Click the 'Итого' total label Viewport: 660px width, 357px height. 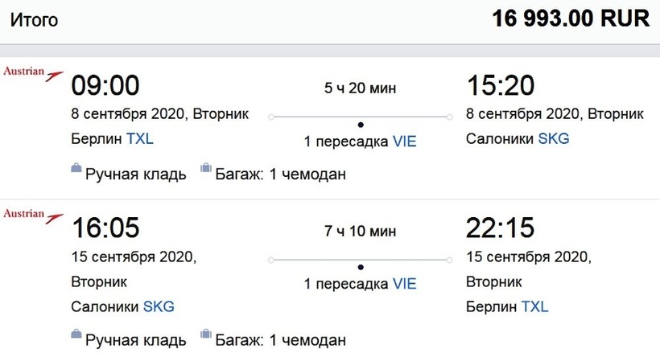(34, 20)
